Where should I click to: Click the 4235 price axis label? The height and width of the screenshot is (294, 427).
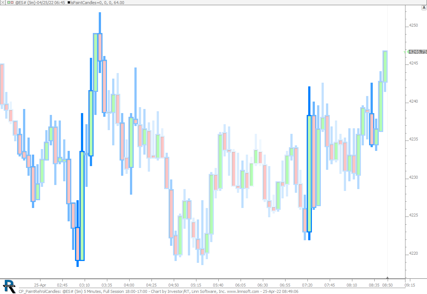pos(413,139)
